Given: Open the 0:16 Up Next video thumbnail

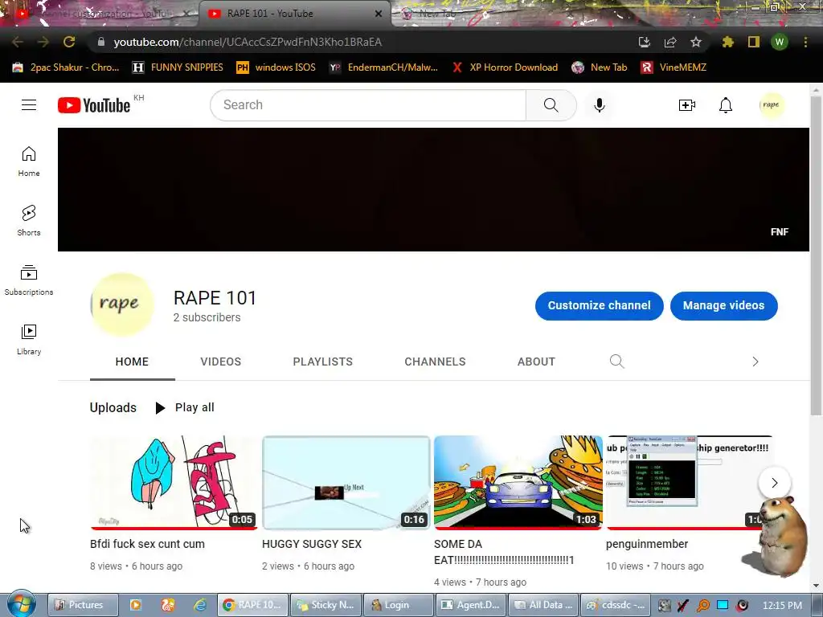Looking at the screenshot, I should [x=346, y=482].
